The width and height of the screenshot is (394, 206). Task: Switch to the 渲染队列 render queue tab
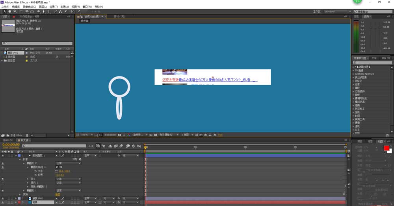click(x=7, y=140)
